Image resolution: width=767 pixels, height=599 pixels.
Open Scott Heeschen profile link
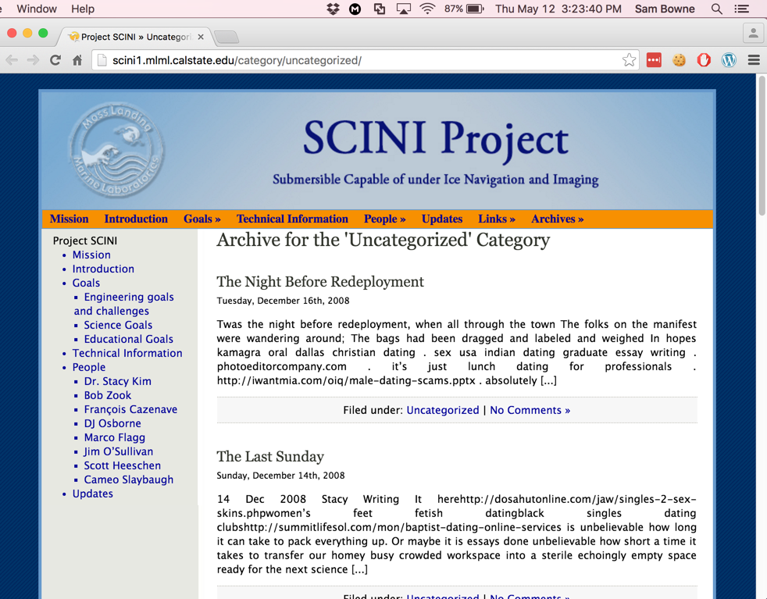pos(123,465)
